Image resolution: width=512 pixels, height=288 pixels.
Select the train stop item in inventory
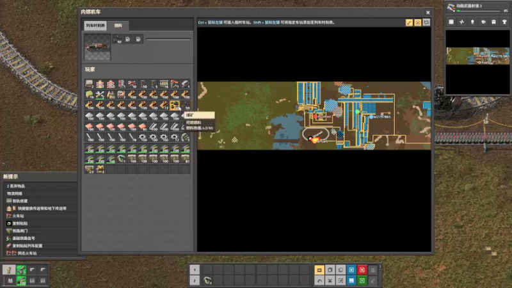pyautogui.click(x=175, y=84)
